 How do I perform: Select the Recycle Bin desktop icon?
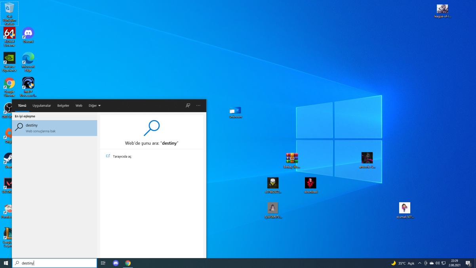click(10, 13)
